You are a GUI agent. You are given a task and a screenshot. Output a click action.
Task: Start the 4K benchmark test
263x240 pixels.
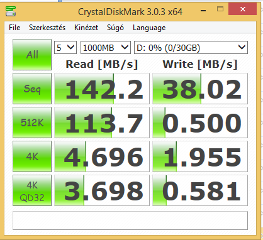coord(32,156)
